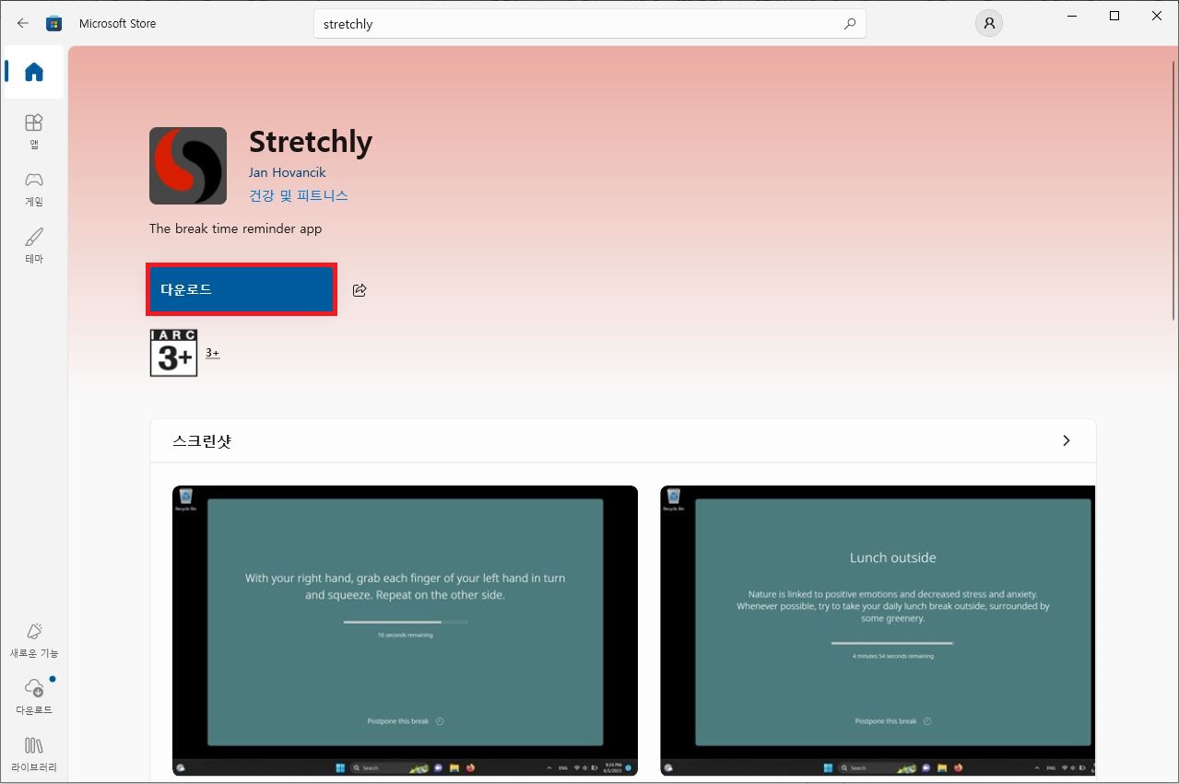Minimize the Microsoft Store window
The height and width of the screenshot is (784, 1179).
point(1072,16)
